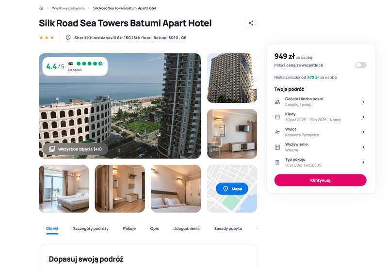Click the photo gallery icon in Wszystkie zdjęcia
Image resolution: width=388 pixels, height=268 pixels.
click(52, 149)
